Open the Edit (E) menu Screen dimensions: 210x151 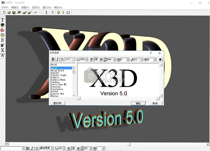coord(15,7)
